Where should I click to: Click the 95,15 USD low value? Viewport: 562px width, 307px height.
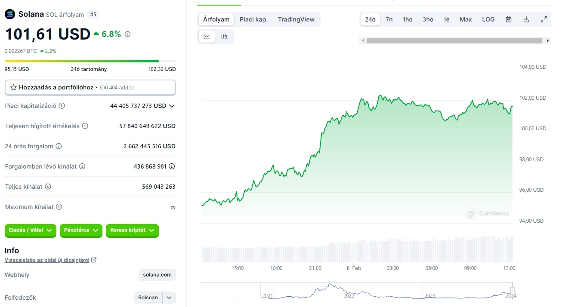pyautogui.click(x=17, y=69)
